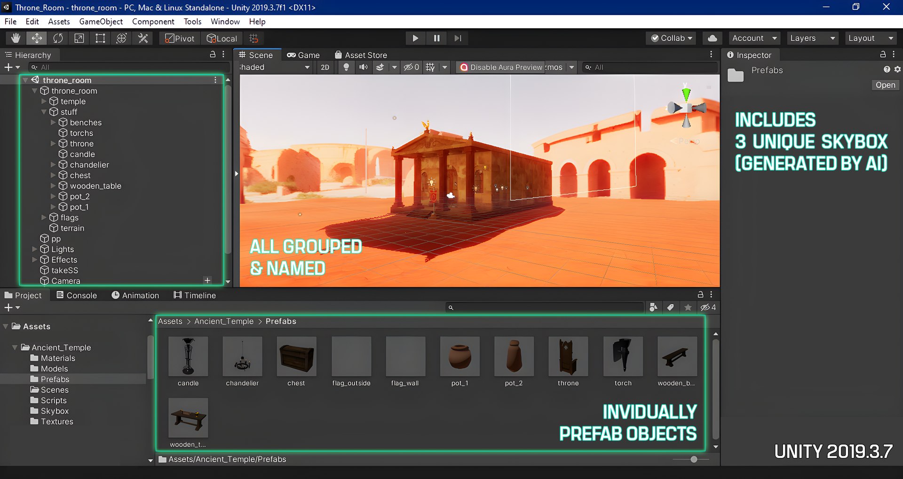Select the Hand tool
Screen dimensions: 903x479
click(x=16, y=38)
